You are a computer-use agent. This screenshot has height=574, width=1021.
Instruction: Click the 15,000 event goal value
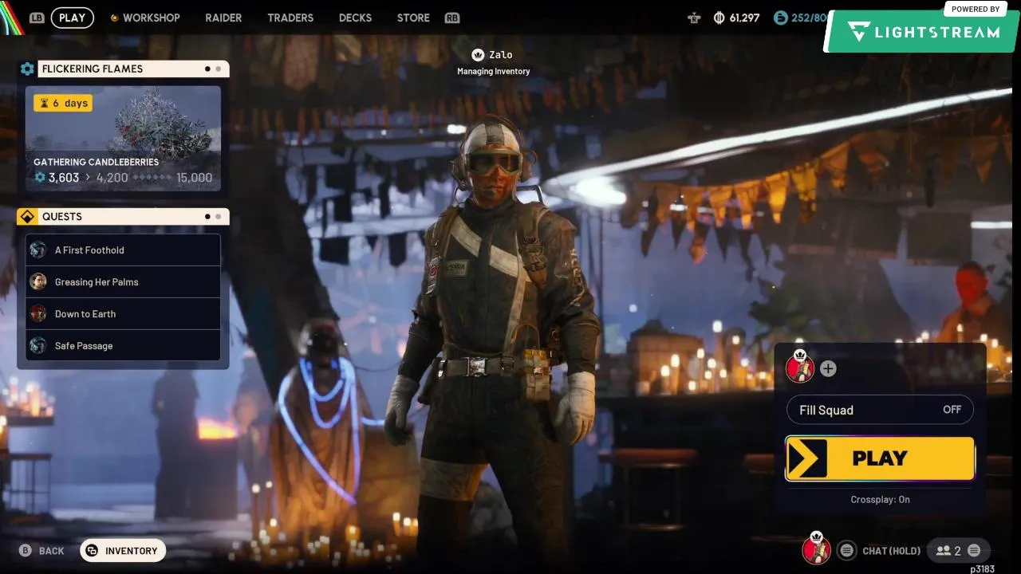(x=194, y=178)
